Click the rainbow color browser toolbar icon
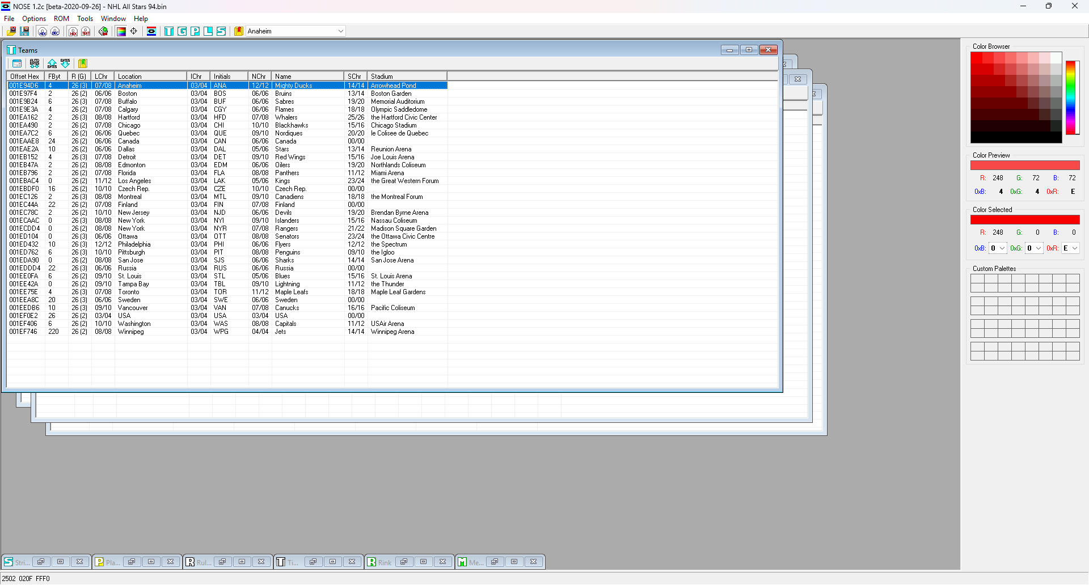1089x585 pixels. coord(121,31)
